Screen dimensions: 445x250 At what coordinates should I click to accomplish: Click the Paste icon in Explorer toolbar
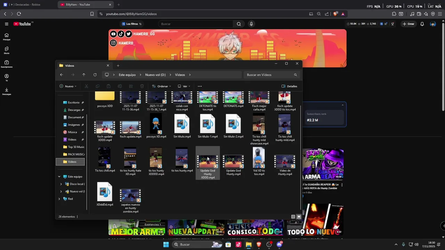click(108, 86)
